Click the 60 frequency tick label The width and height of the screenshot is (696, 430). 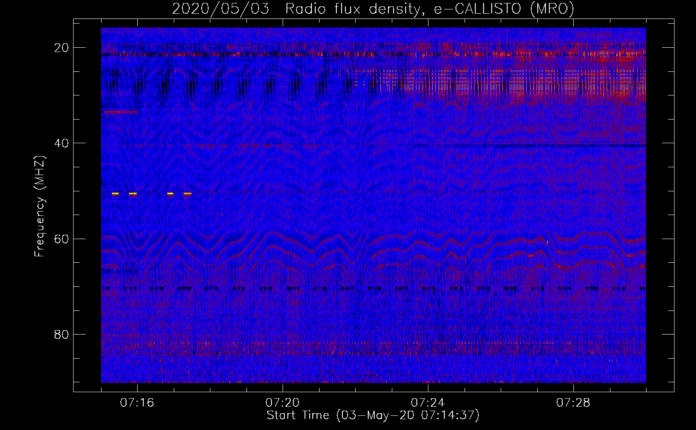62,239
